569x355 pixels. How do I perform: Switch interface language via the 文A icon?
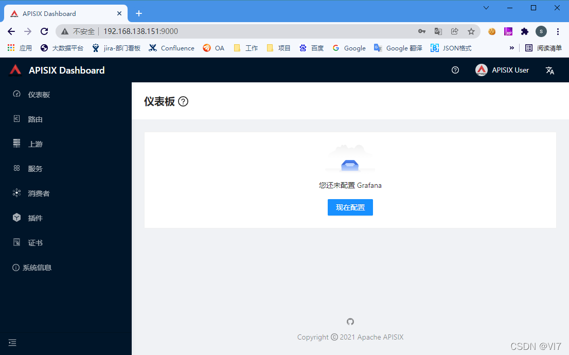(x=549, y=70)
